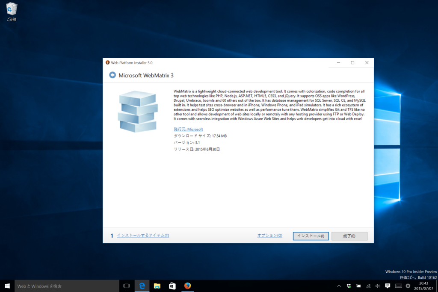Open インストールするアイテム link

pyautogui.click(x=143, y=235)
